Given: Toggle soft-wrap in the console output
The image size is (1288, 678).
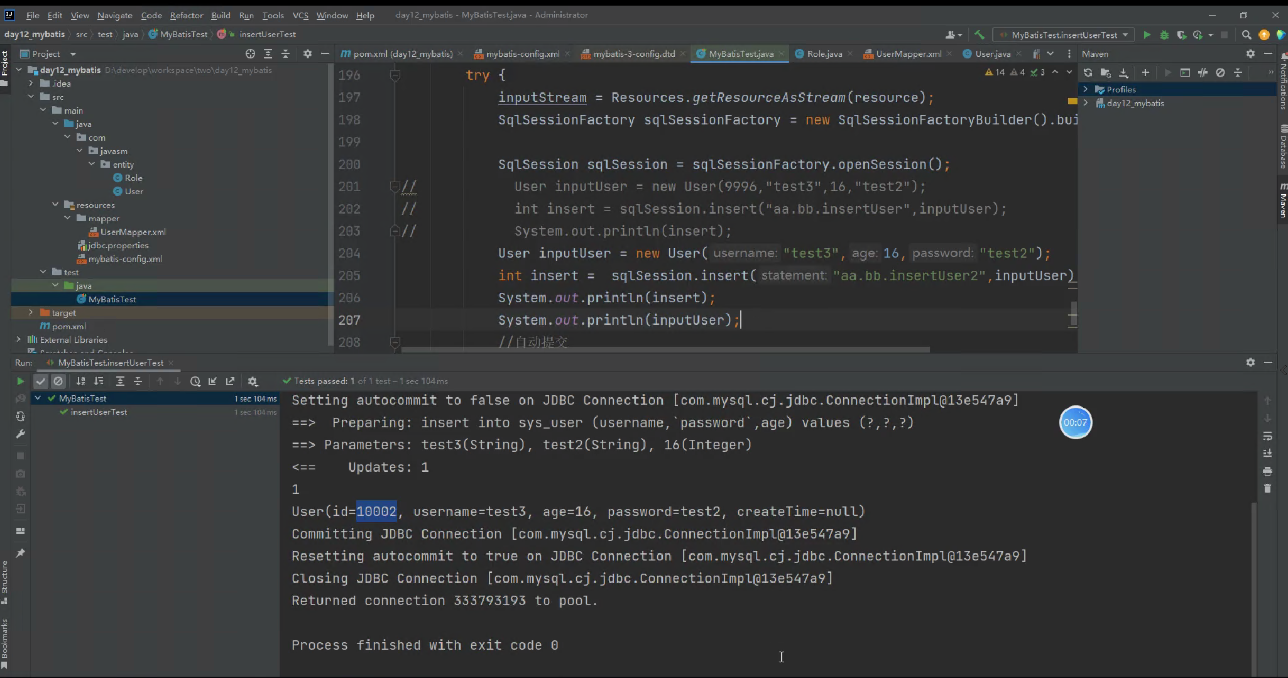Looking at the screenshot, I should (x=1267, y=436).
